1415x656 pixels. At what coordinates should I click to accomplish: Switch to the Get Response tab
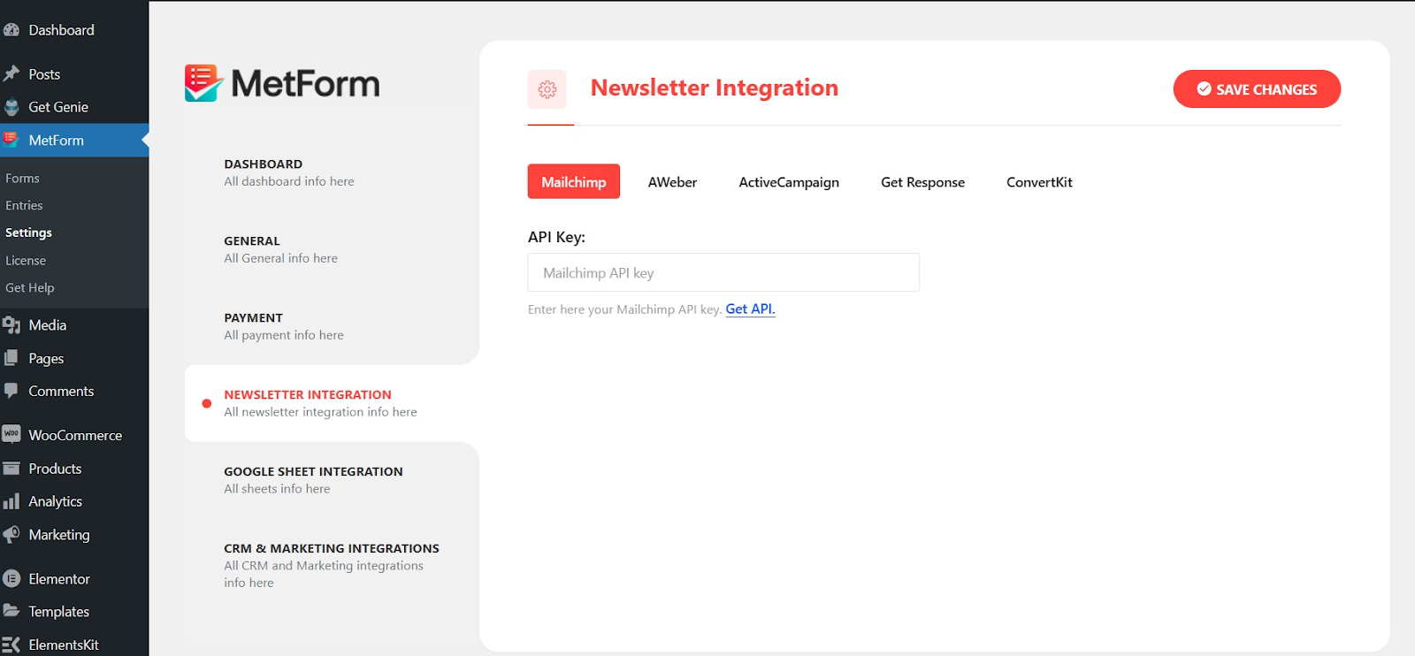pos(922,181)
